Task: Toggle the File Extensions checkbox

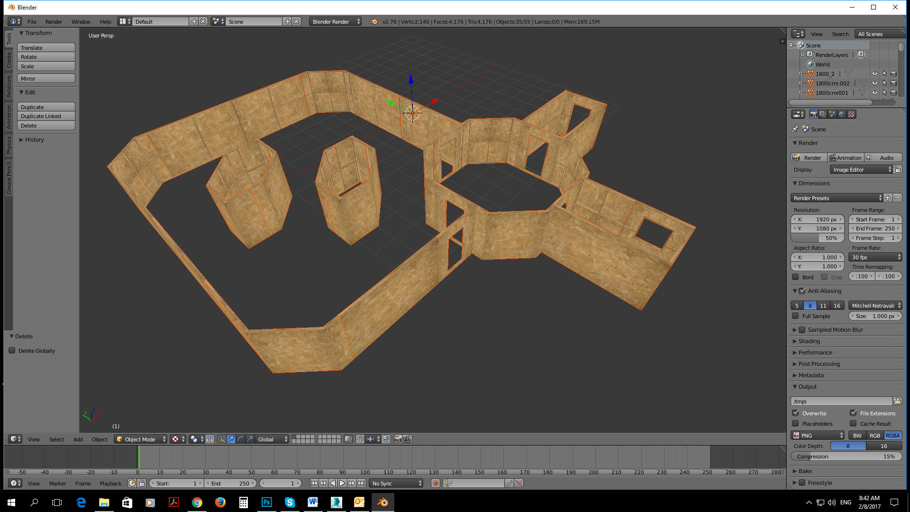Action: tap(853, 413)
